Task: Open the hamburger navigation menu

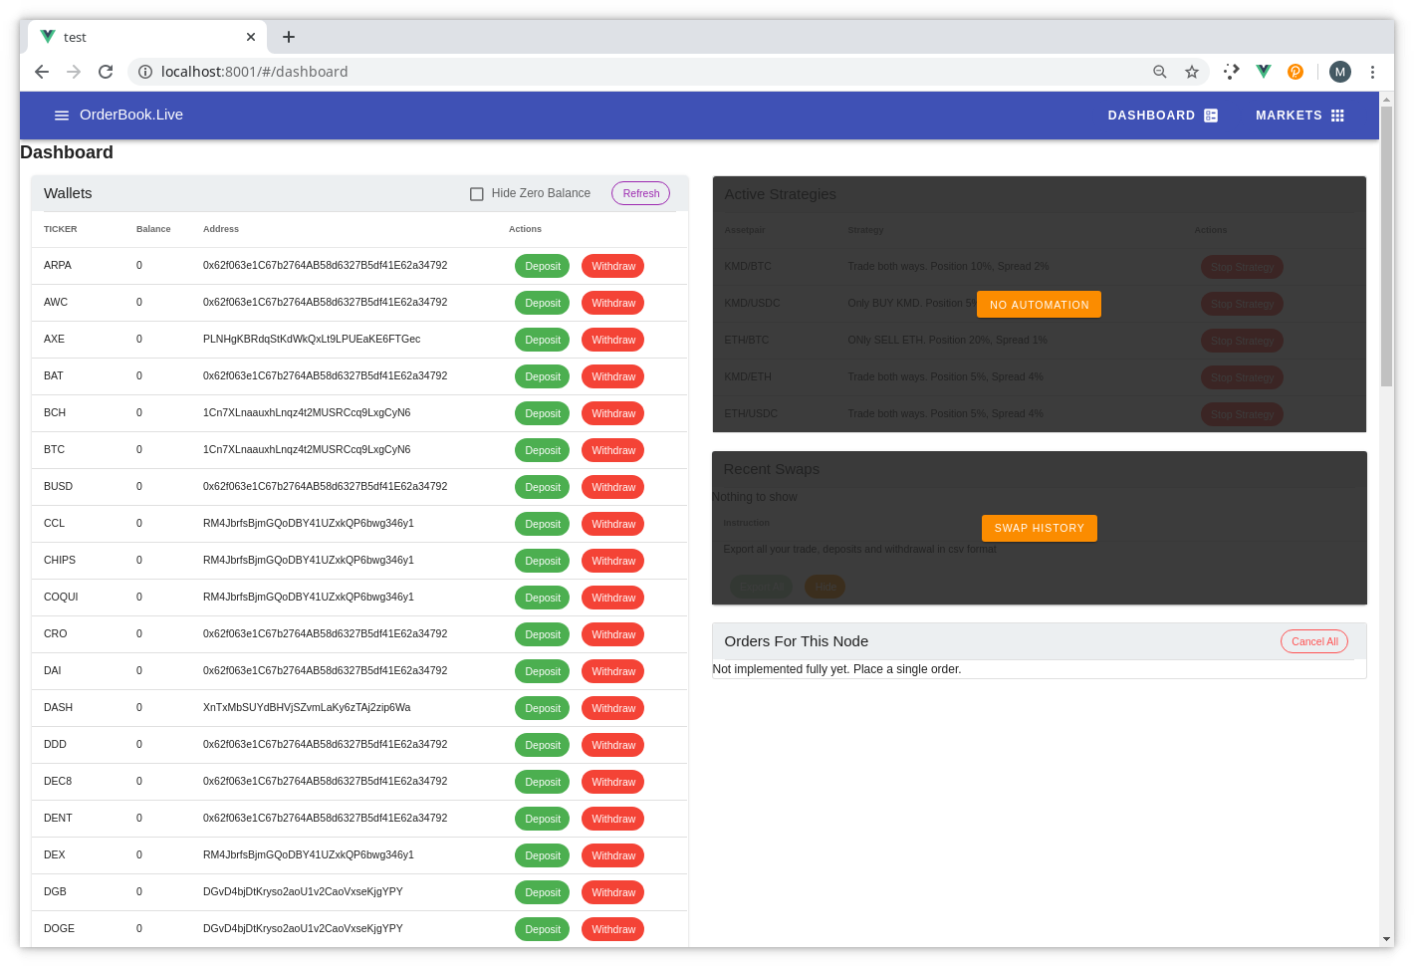Action: pos(62,116)
